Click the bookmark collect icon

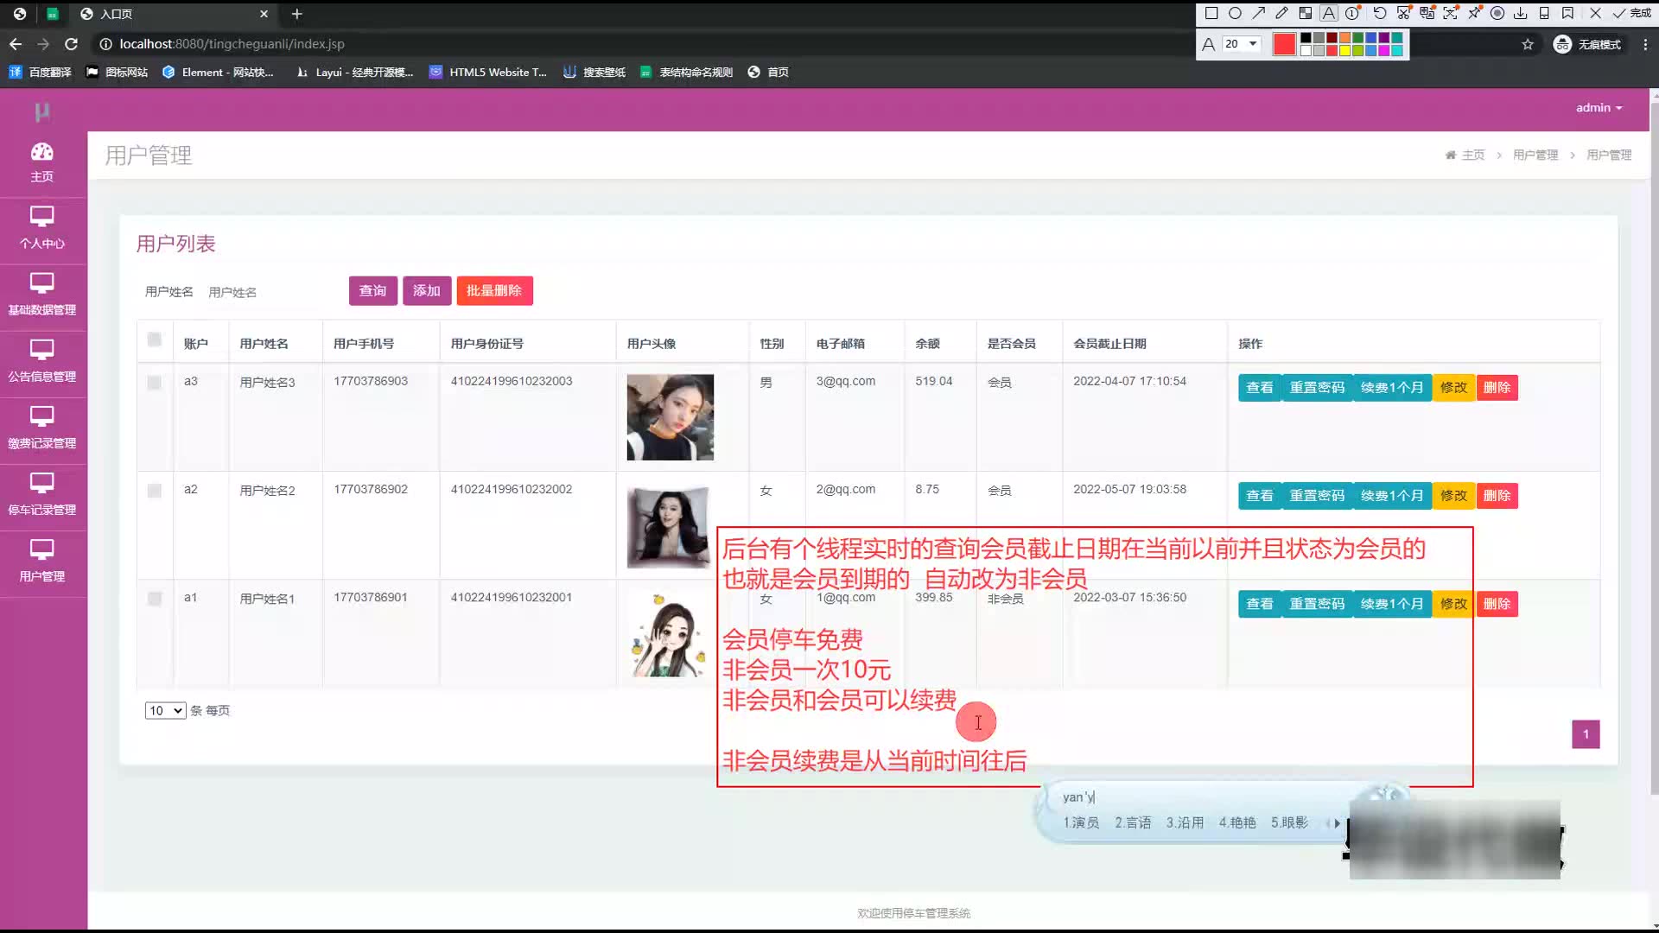coord(1567,13)
